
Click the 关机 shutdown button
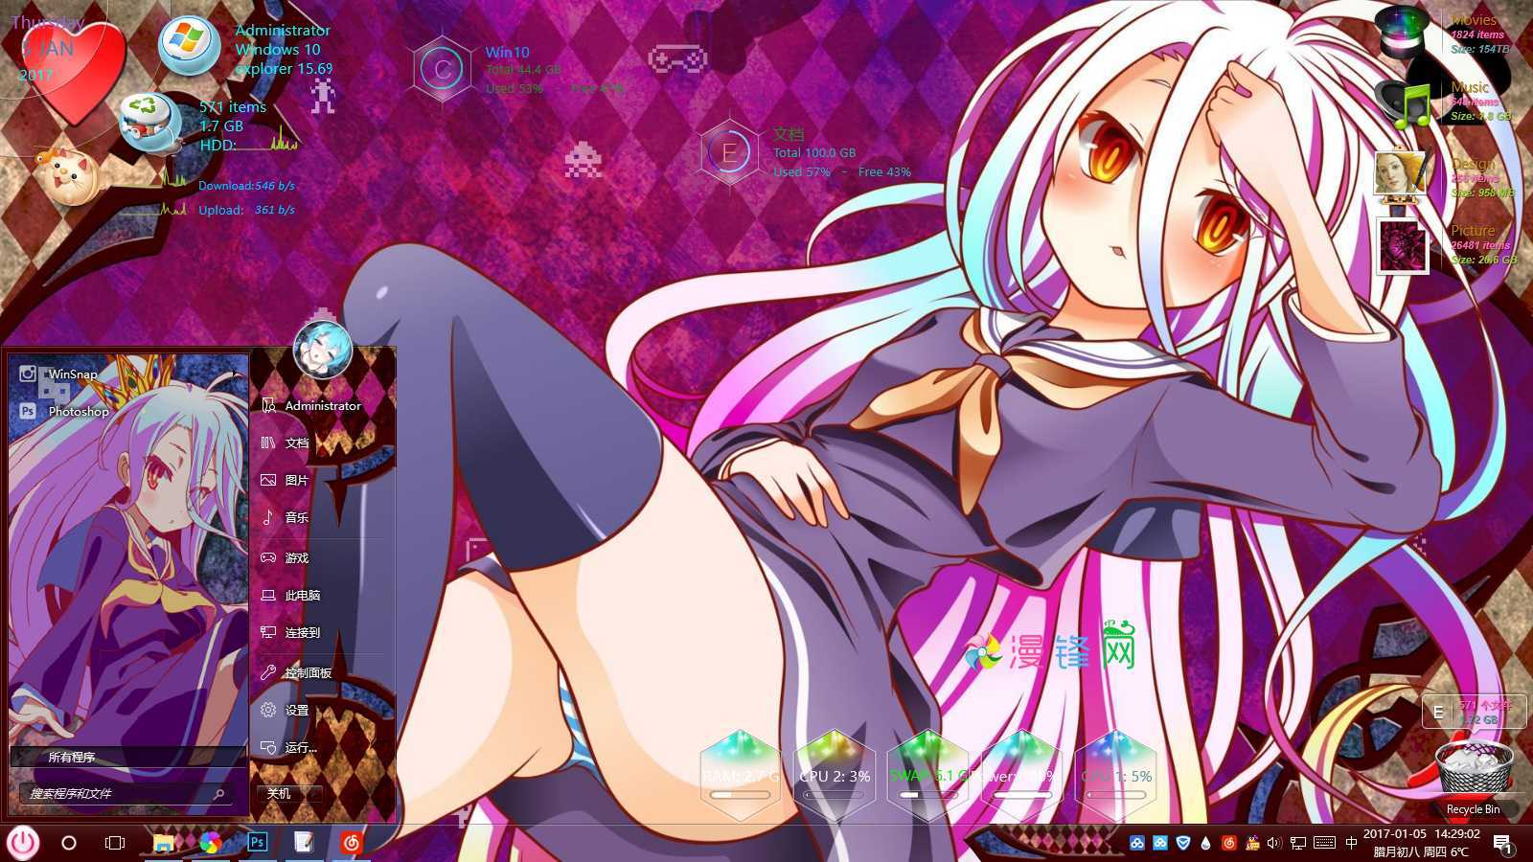click(x=279, y=793)
